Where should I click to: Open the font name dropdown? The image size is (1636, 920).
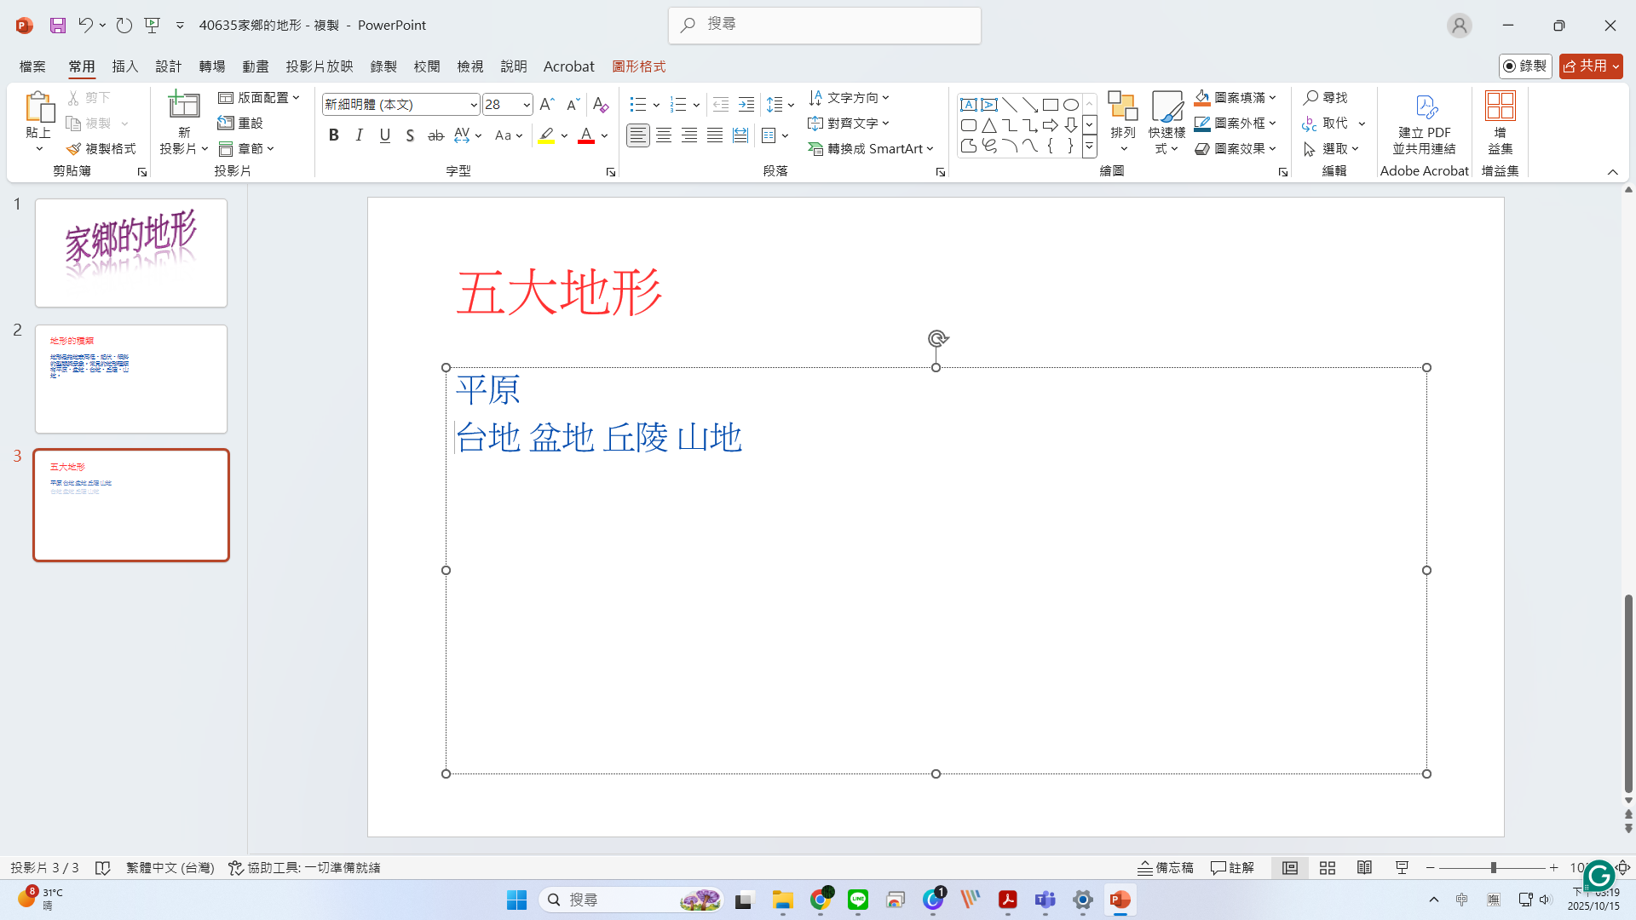pos(474,105)
